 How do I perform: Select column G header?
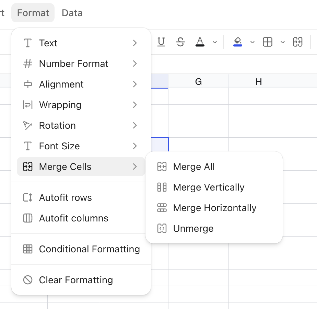pyautogui.click(x=198, y=81)
